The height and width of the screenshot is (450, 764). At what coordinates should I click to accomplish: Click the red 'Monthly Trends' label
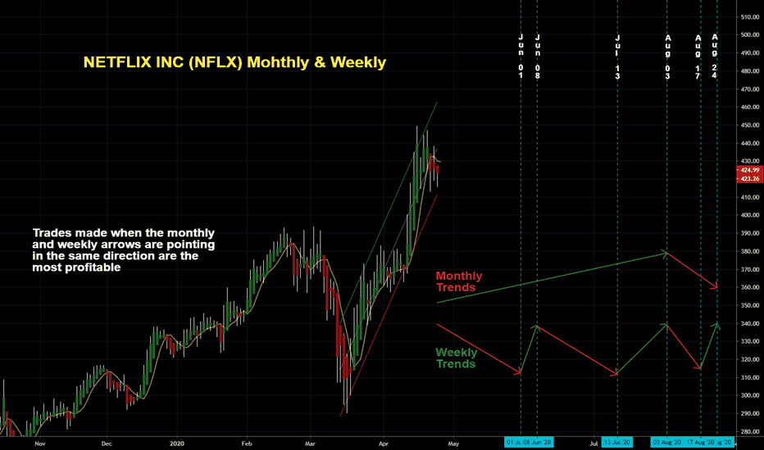(459, 281)
